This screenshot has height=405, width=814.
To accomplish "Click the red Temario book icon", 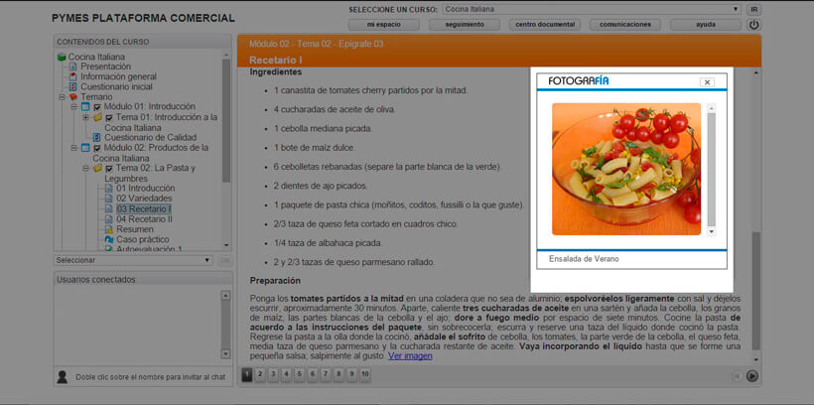I will [73, 97].
